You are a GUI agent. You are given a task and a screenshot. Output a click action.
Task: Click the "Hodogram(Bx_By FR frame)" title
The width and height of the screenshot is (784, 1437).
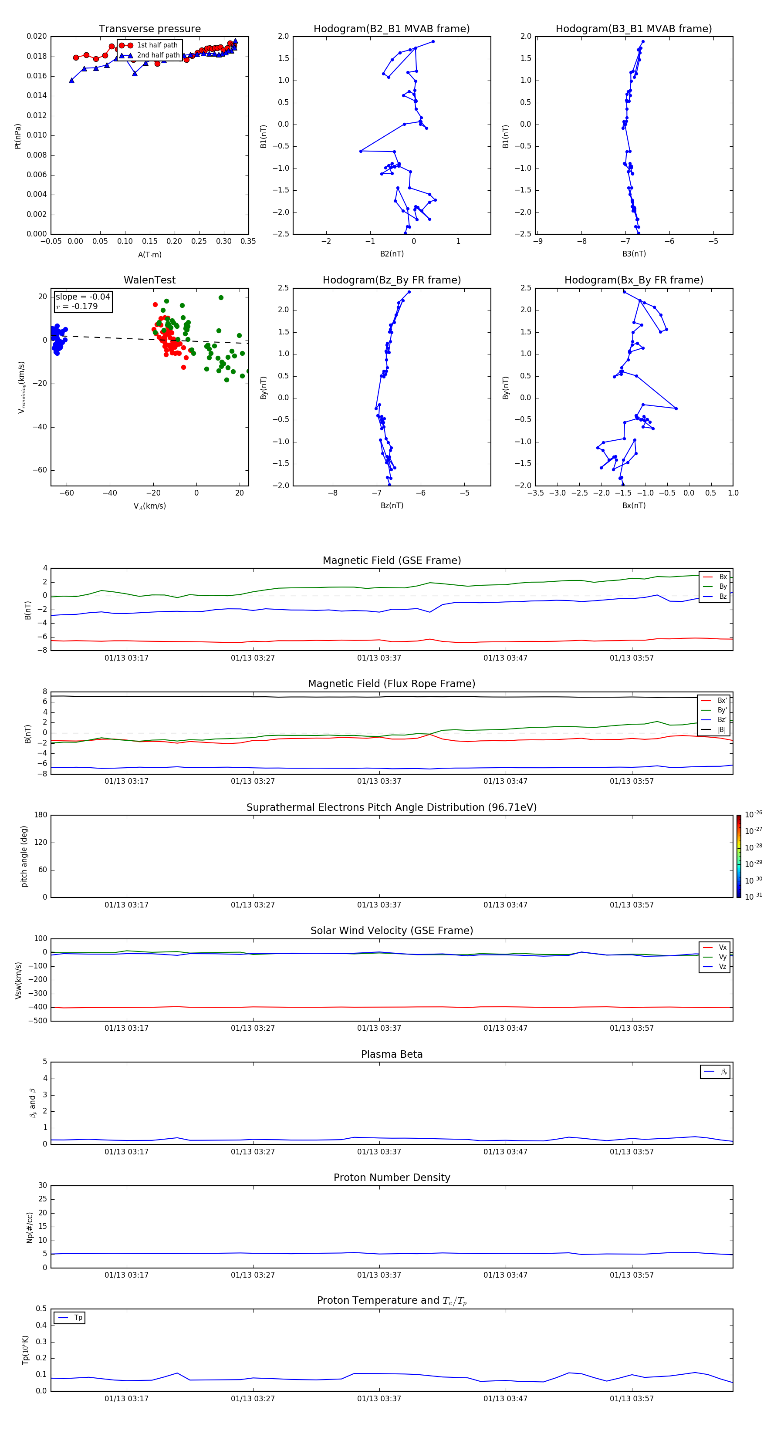634,280
